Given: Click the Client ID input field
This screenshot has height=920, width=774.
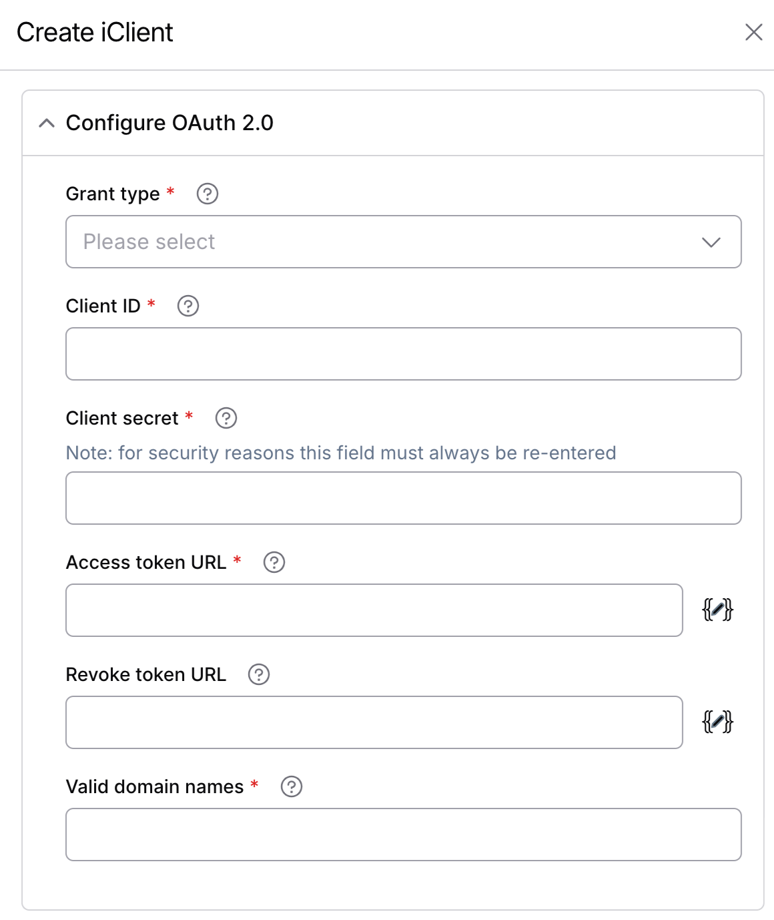Looking at the screenshot, I should [403, 354].
